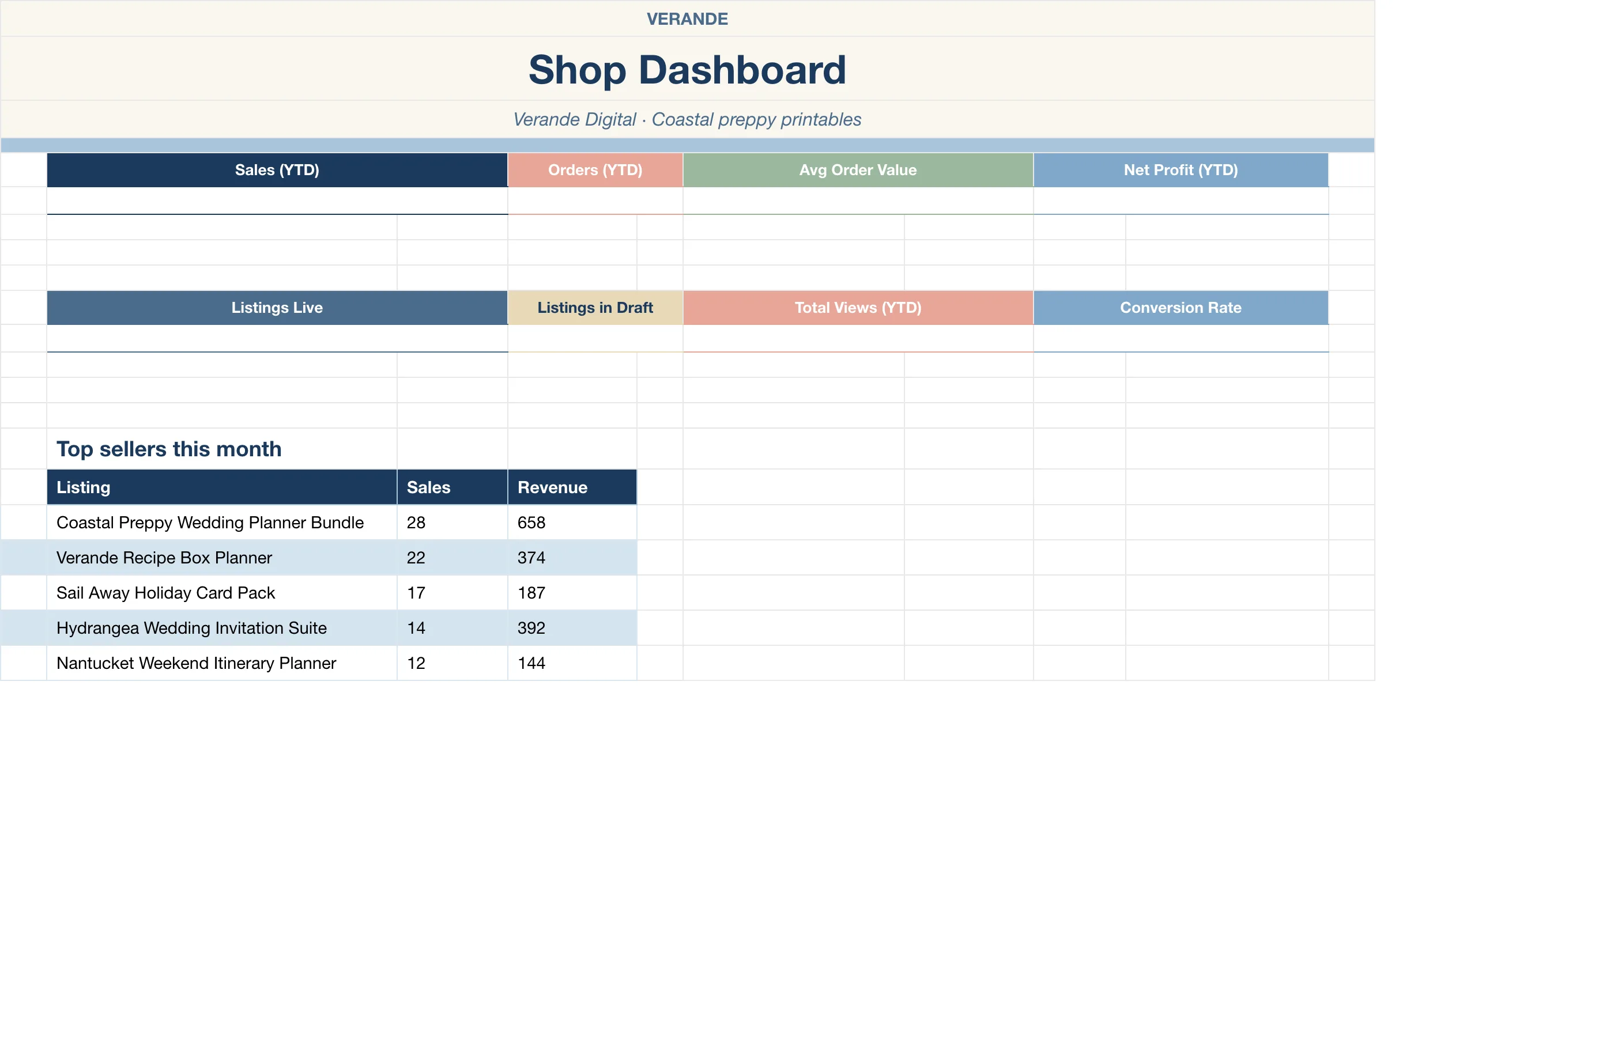Click Verande Recipe Box Planner cell
This screenshot has width=1614, height=1037.
point(221,558)
